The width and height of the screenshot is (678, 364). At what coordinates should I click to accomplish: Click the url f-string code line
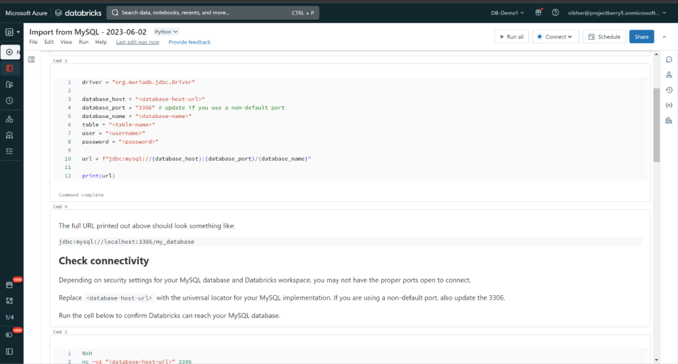(196, 159)
